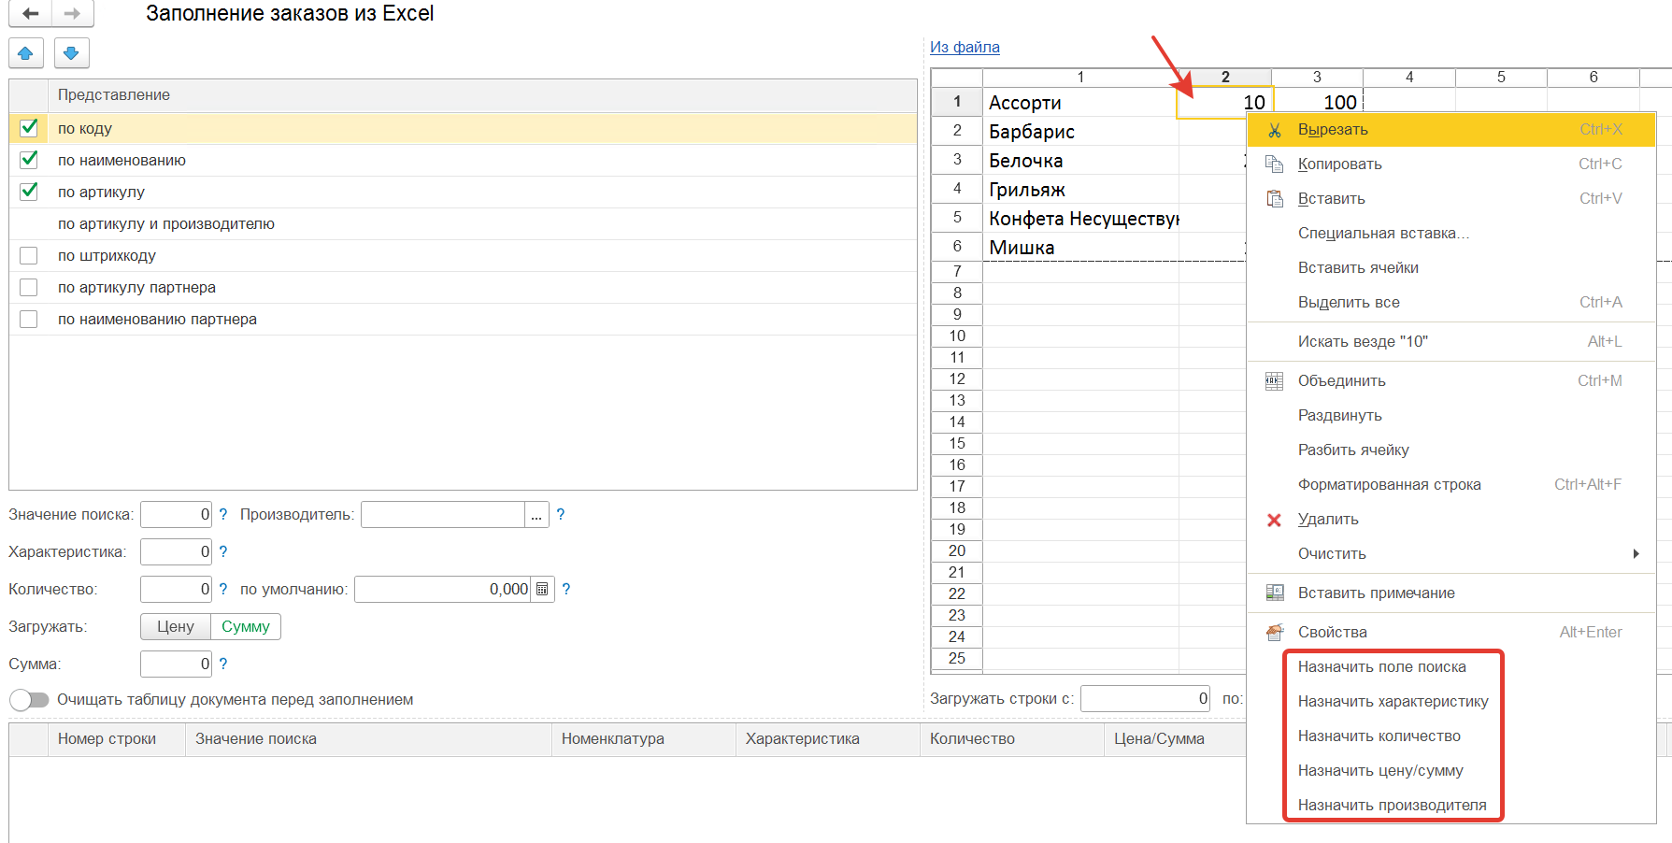Screen dimensions: 1672x843
Task: Click the note icon beside Вставить примечание
Action: click(x=1274, y=593)
